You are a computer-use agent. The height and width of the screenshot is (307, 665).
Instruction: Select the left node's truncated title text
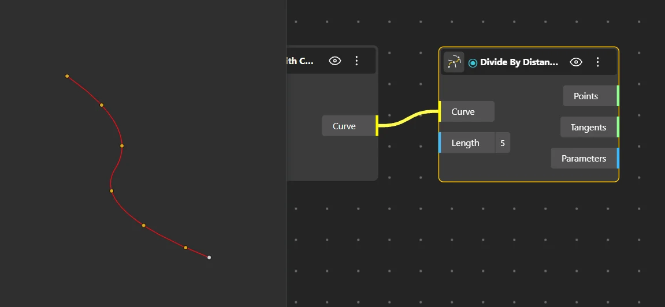click(x=300, y=61)
